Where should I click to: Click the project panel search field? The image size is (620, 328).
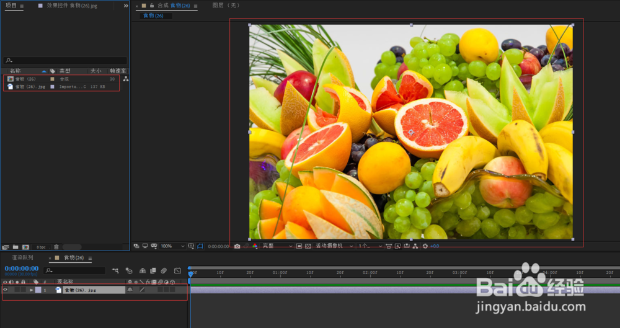65,61
